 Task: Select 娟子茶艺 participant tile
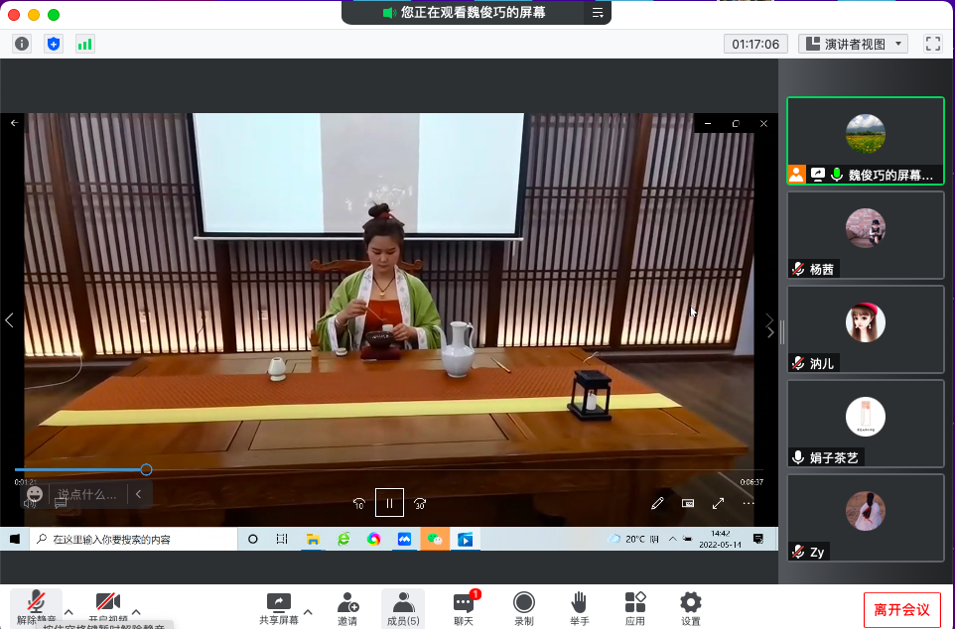[x=865, y=425]
